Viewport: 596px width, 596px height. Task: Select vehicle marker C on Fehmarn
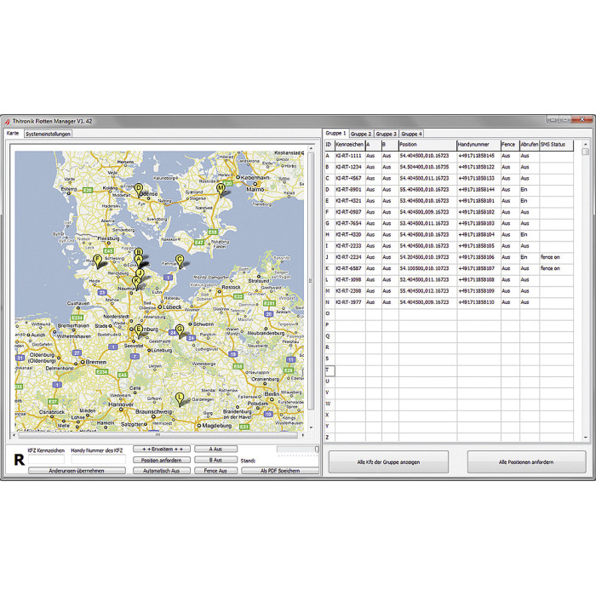tap(180, 260)
